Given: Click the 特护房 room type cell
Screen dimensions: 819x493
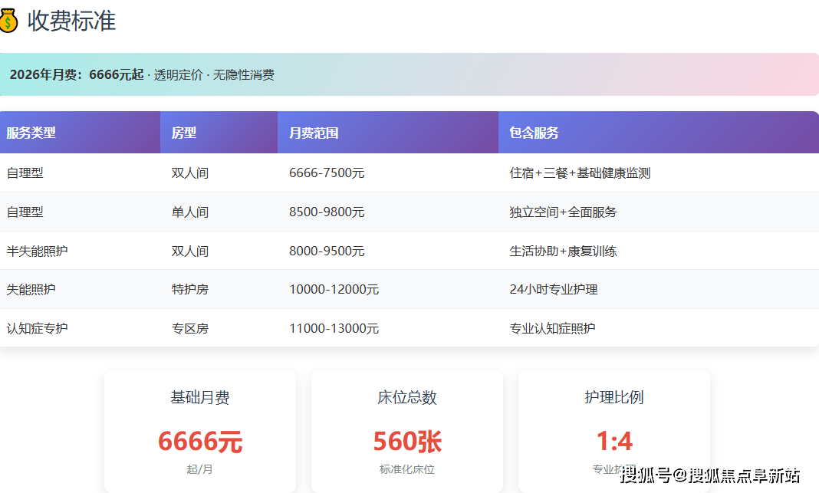Looking at the screenshot, I should (x=190, y=290).
